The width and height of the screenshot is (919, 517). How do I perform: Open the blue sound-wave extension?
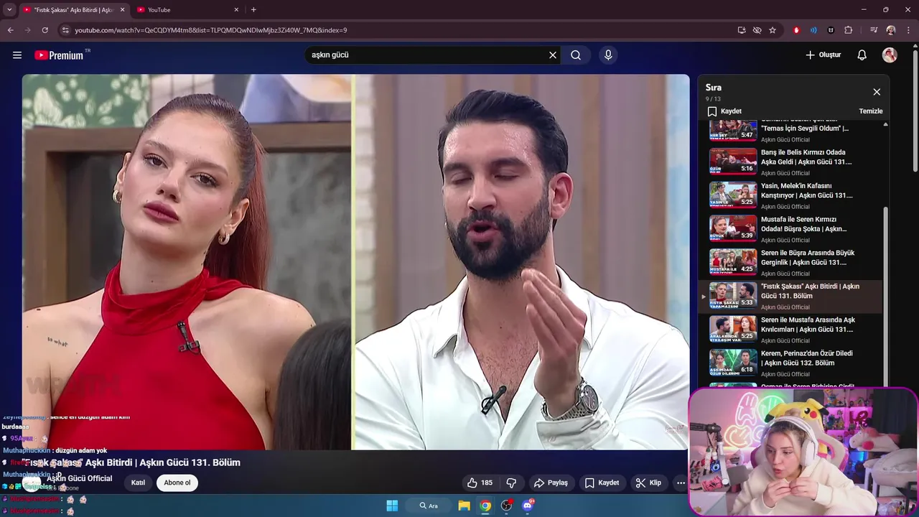(813, 30)
